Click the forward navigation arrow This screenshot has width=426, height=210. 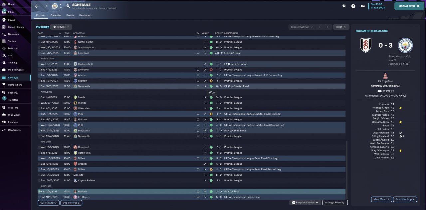tap(46, 6)
